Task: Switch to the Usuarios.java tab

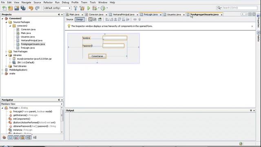Action: (174, 15)
